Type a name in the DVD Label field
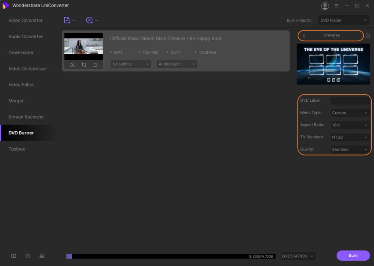Image resolution: width=374 pixels, height=266 pixels. tap(351, 100)
